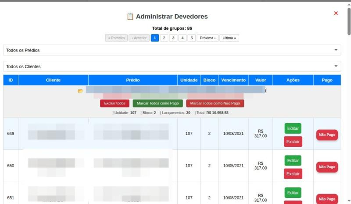Image resolution: width=351 pixels, height=204 pixels.
Task: Click the group total R$ 10.958,58
Action: coord(217,113)
